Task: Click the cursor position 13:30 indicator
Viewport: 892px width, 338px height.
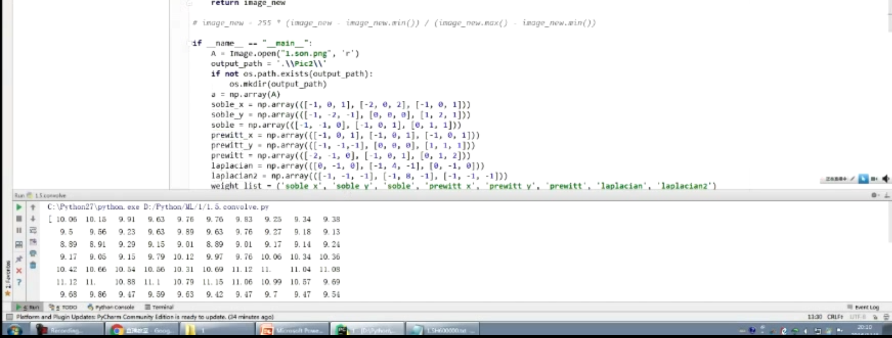Action: tap(814, 317)
